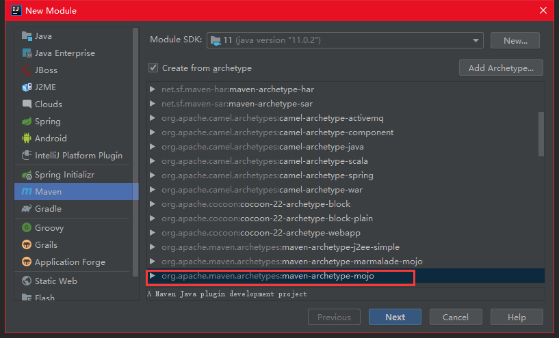Click the Add Archetype... button
The image size is (559, 338).
click(501, 68)
